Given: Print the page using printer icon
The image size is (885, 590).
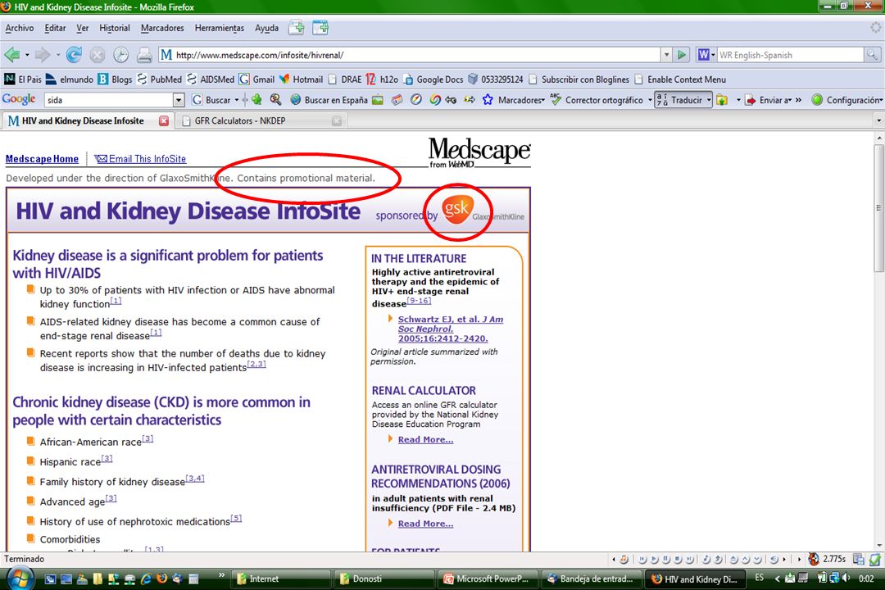Looking at the screenshot, I should point(144,55).
